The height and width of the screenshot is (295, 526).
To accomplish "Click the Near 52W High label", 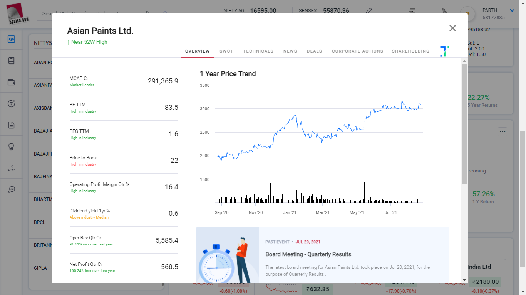I will [x=87, y=42].
